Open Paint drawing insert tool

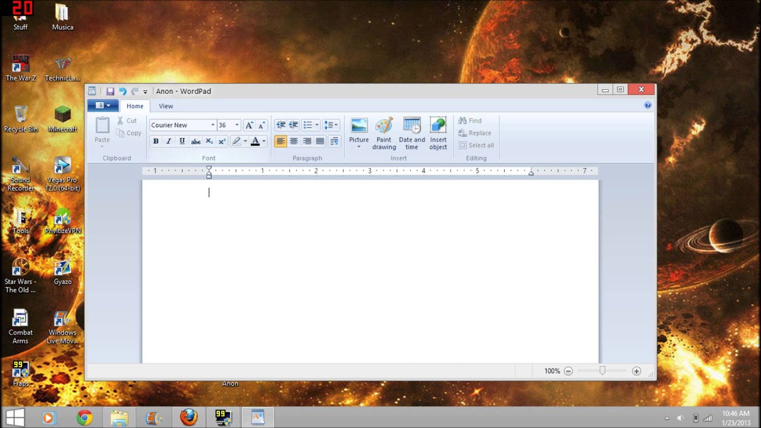pyautogui.click(x=384, y=132)
